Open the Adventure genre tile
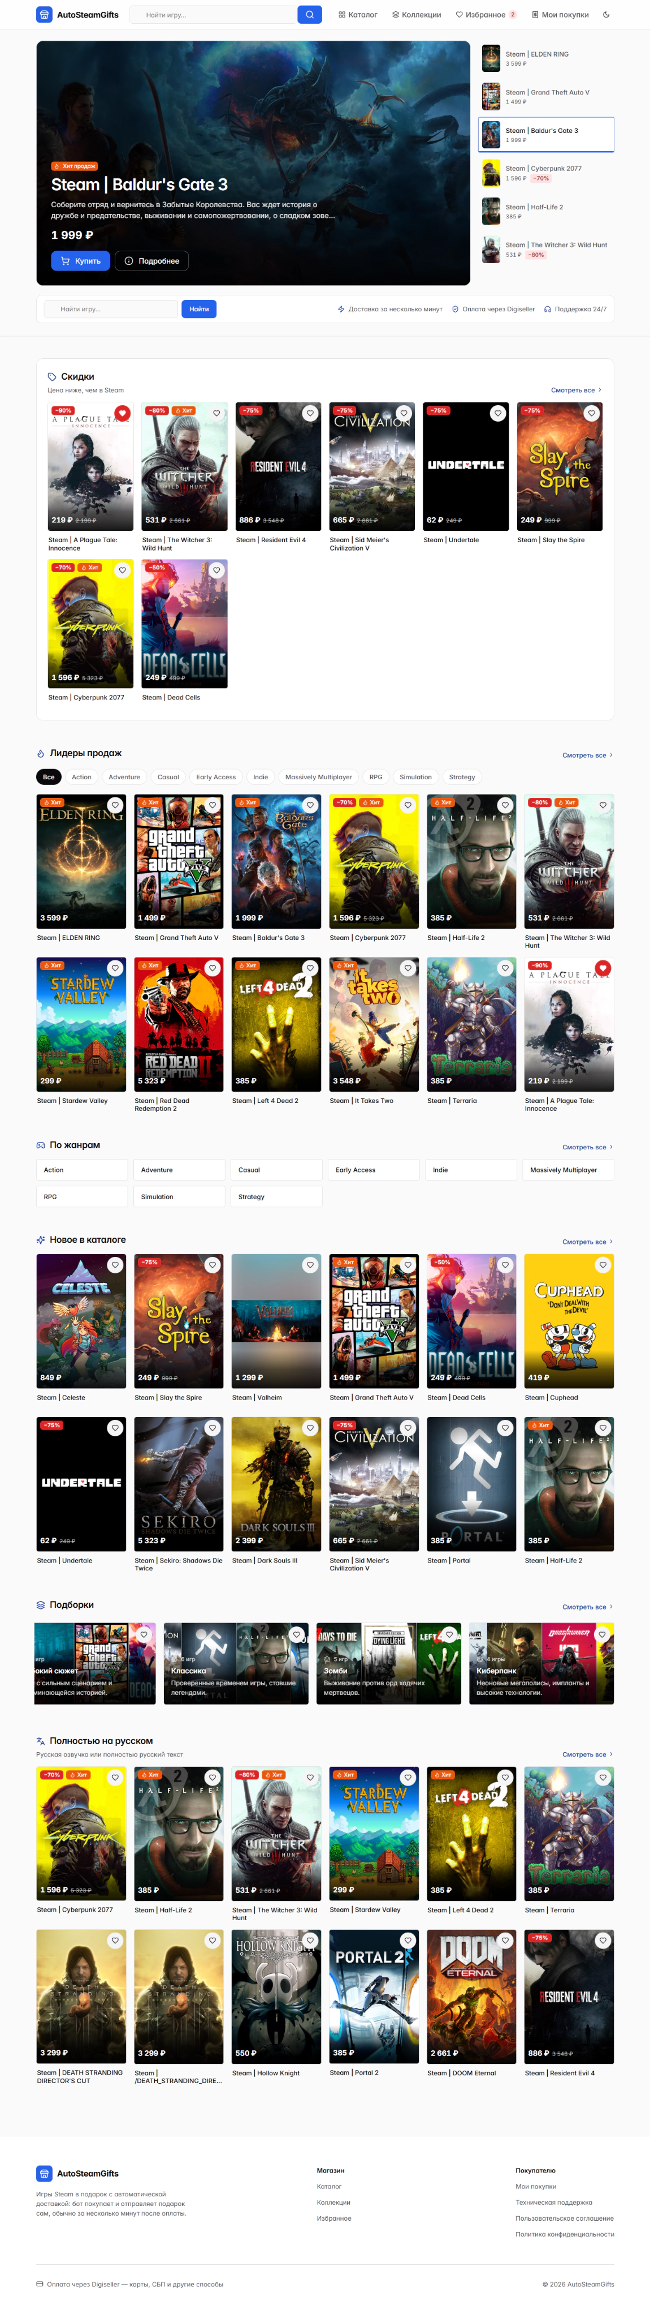The height and width of the screenshot is (2318, 650). point(179,1170)
